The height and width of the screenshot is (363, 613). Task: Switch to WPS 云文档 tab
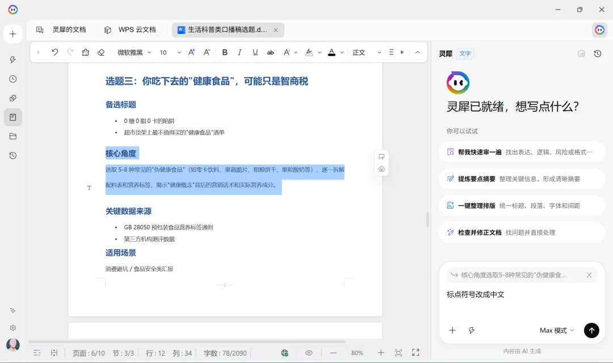[x=130, y=29]
